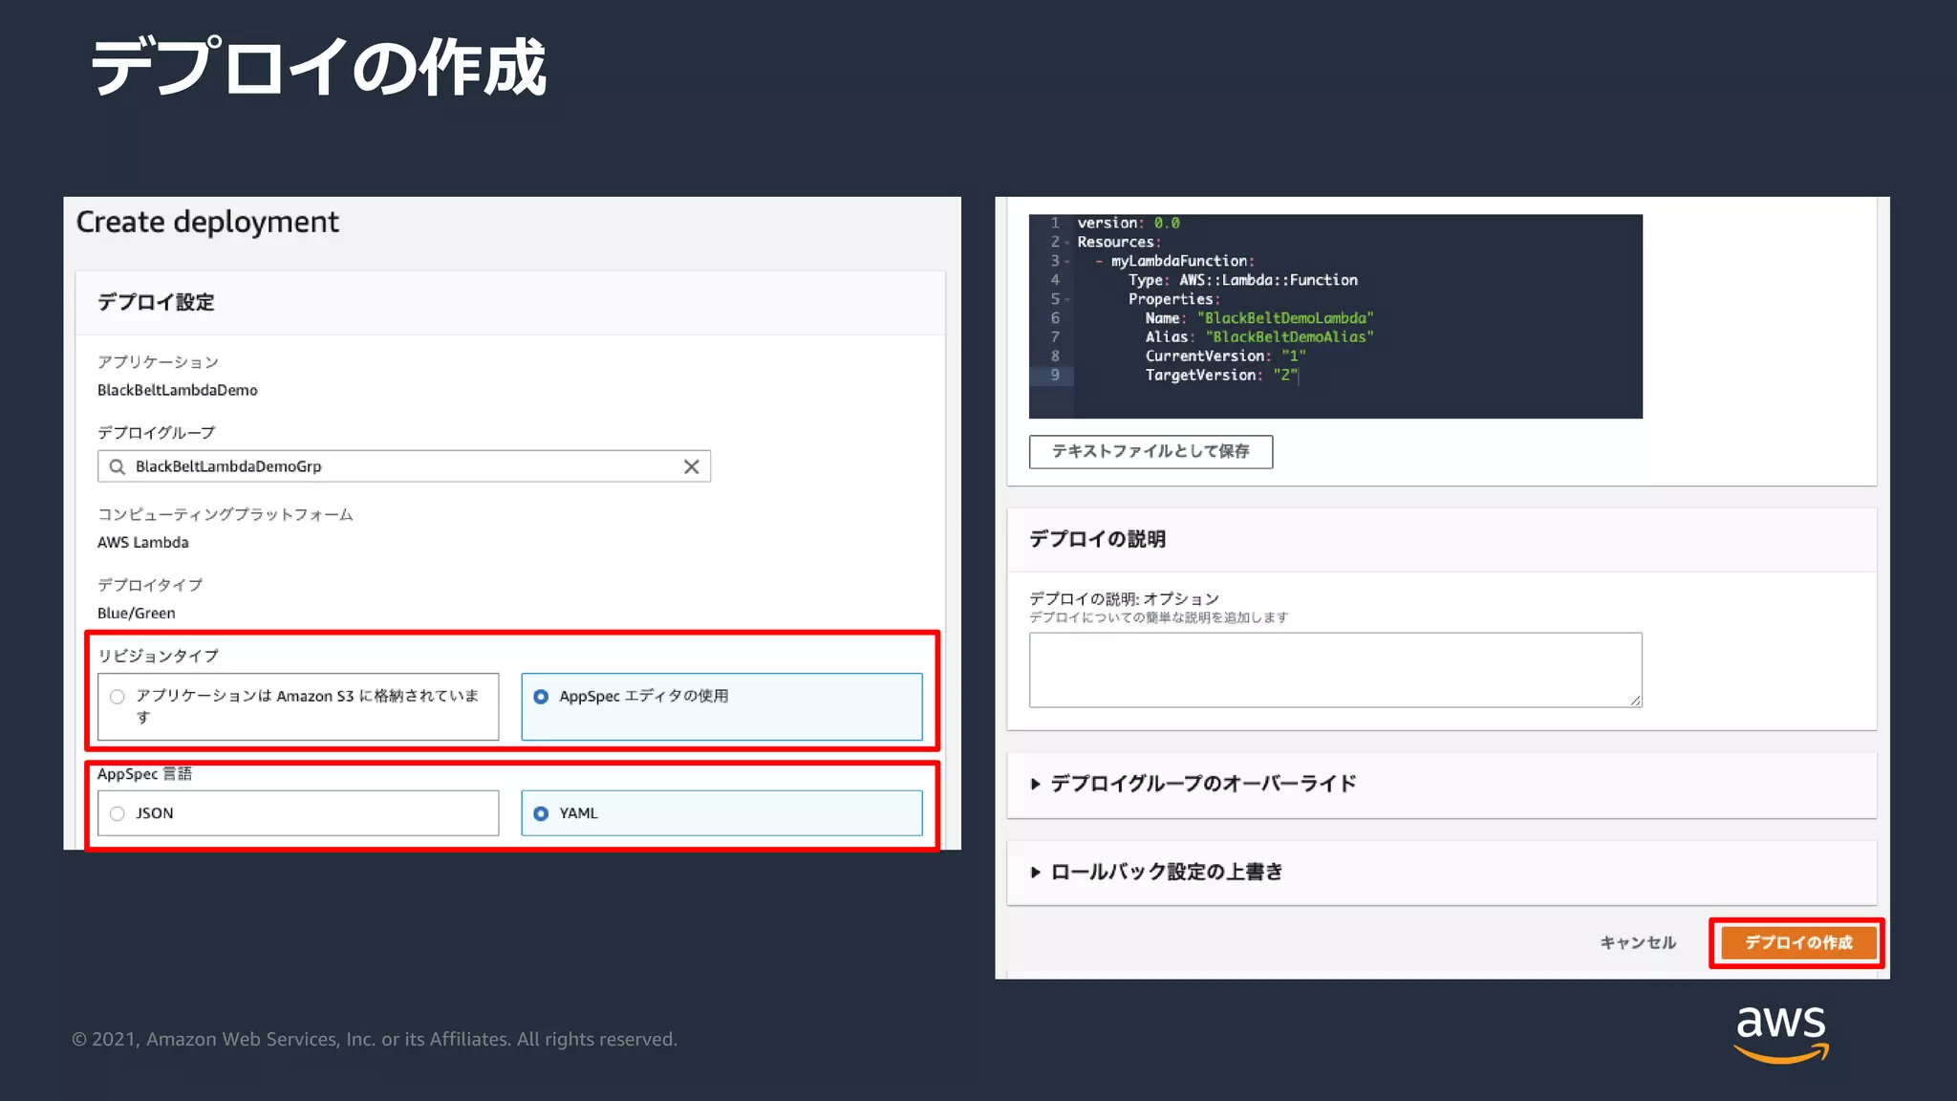This screenshot has height=1101, width=1957.
Task: Collapse myLambdaFunction fold arrow at line 3
Action: [1067, 262]
